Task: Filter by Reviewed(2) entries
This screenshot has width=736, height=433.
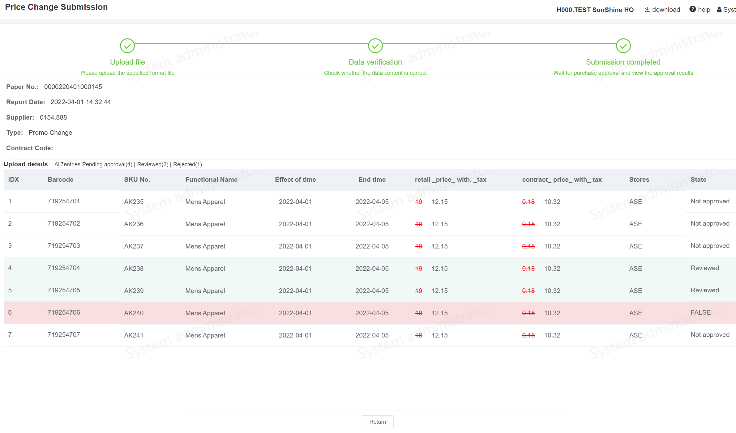Action: click(x=153, y=164)
